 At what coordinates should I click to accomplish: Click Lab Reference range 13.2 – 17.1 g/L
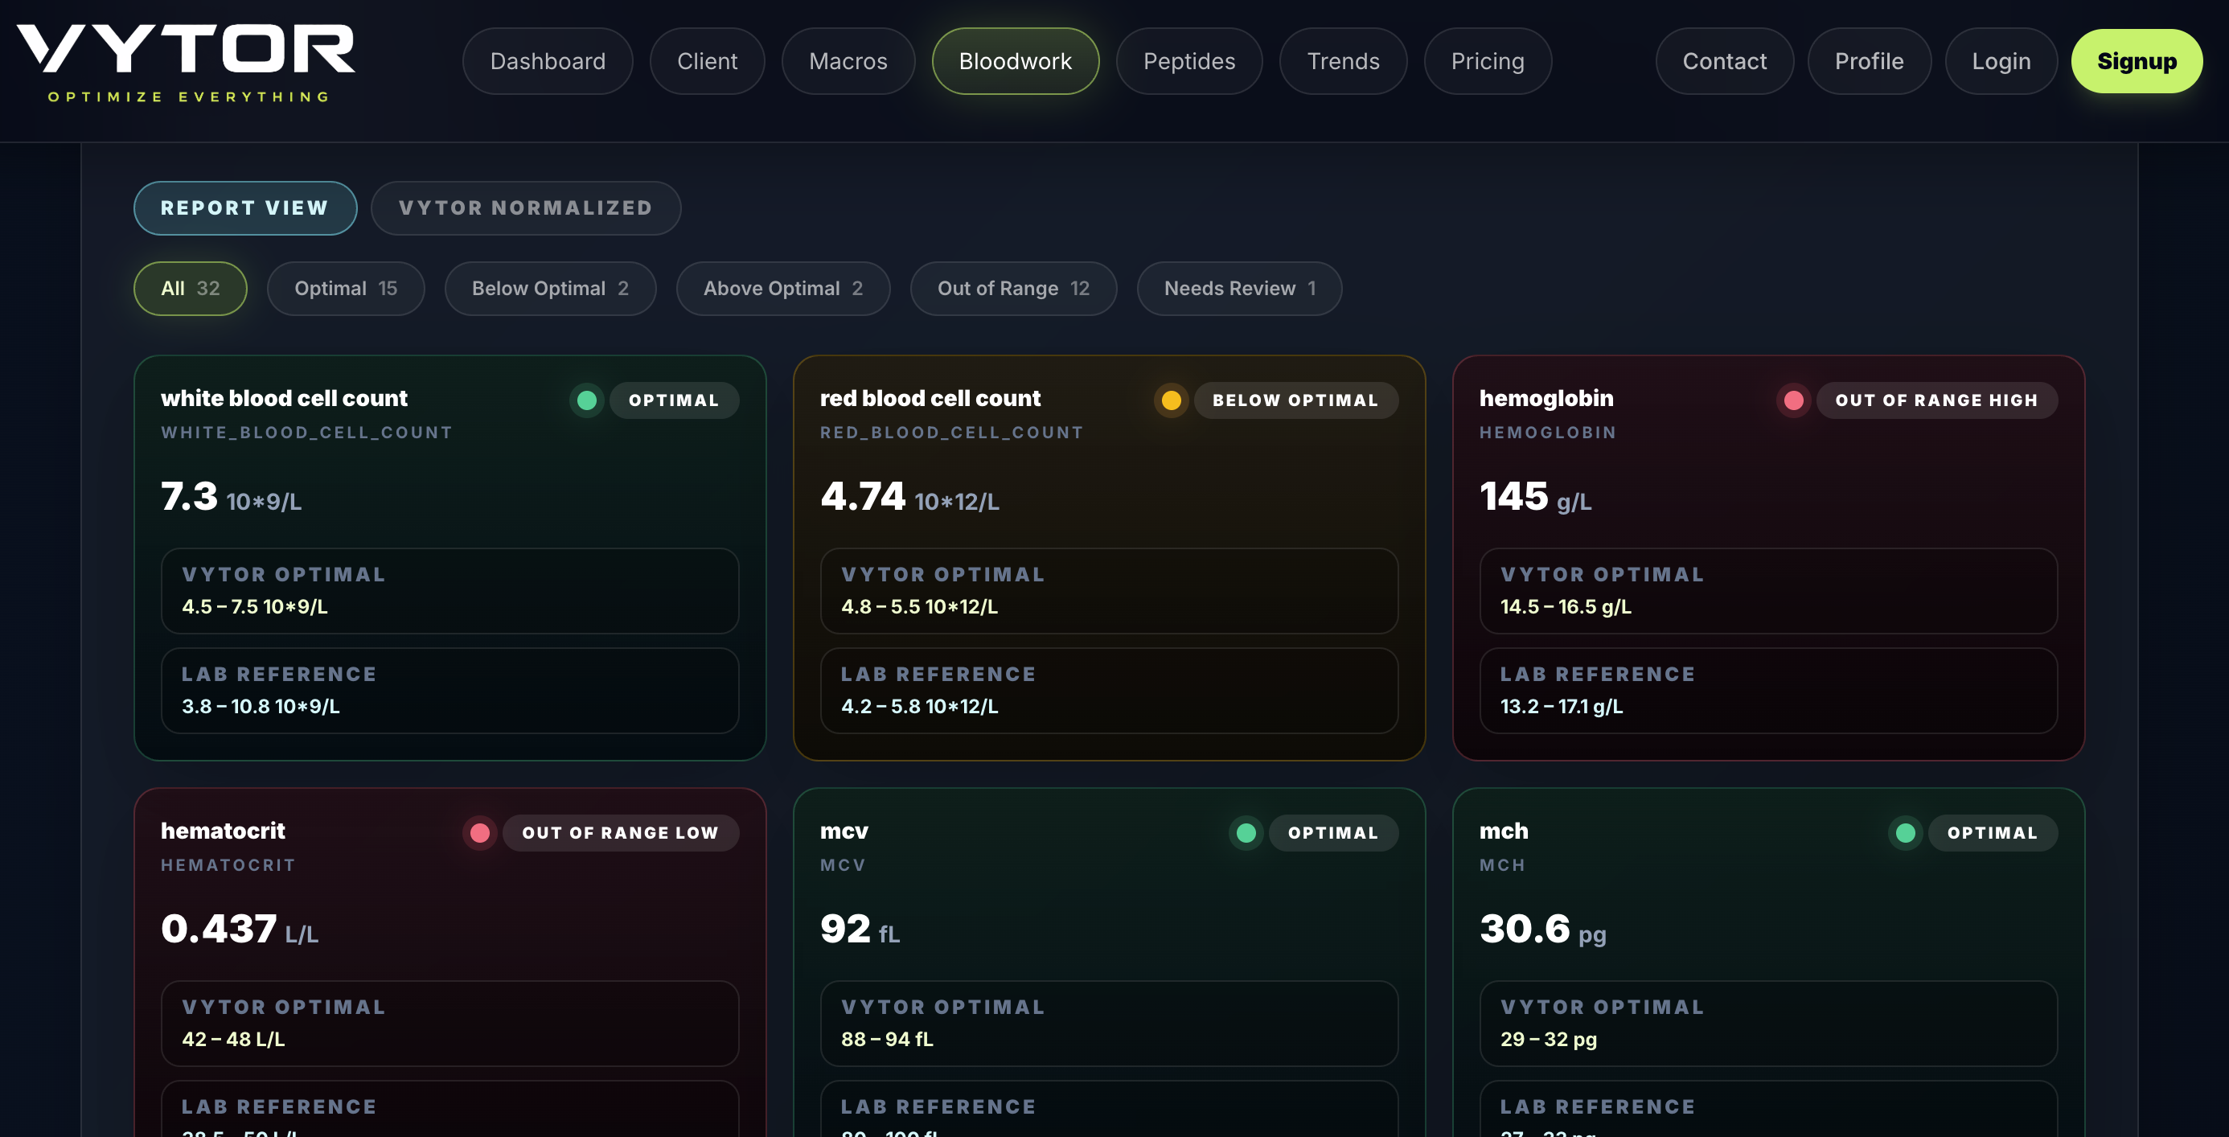coord(1769,691)
